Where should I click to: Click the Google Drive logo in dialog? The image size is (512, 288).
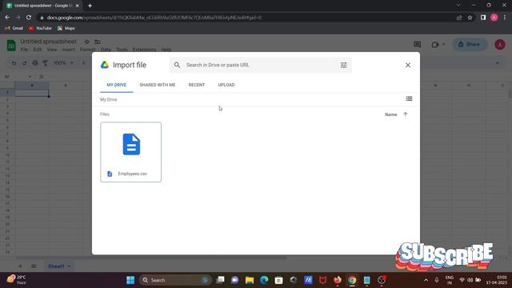point(105,65)
